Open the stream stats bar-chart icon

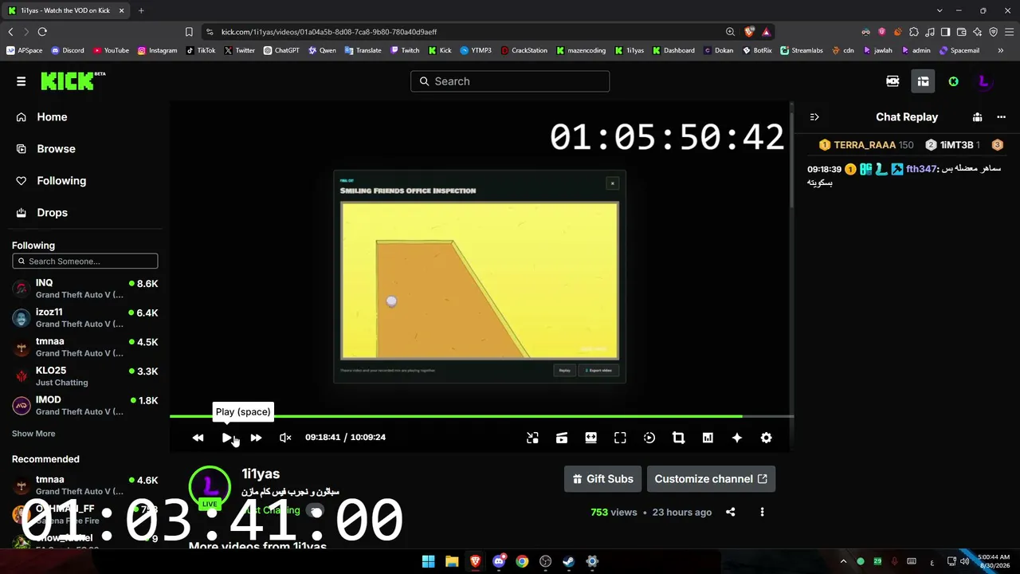click(x=708, y=438)
